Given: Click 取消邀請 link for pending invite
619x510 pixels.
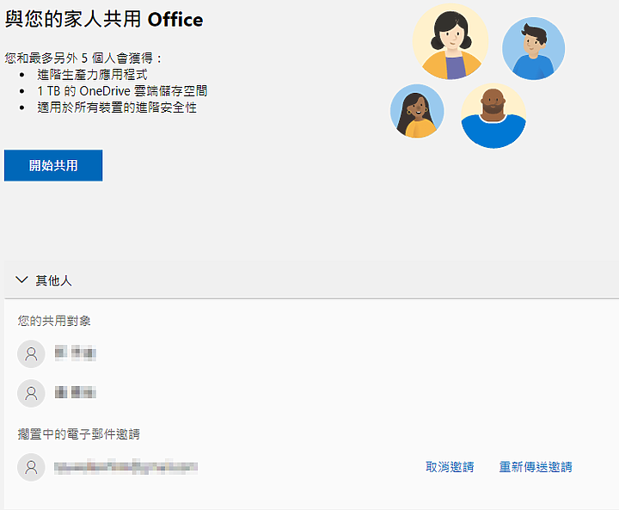Looking at the screenshot, I should [450, 467].
